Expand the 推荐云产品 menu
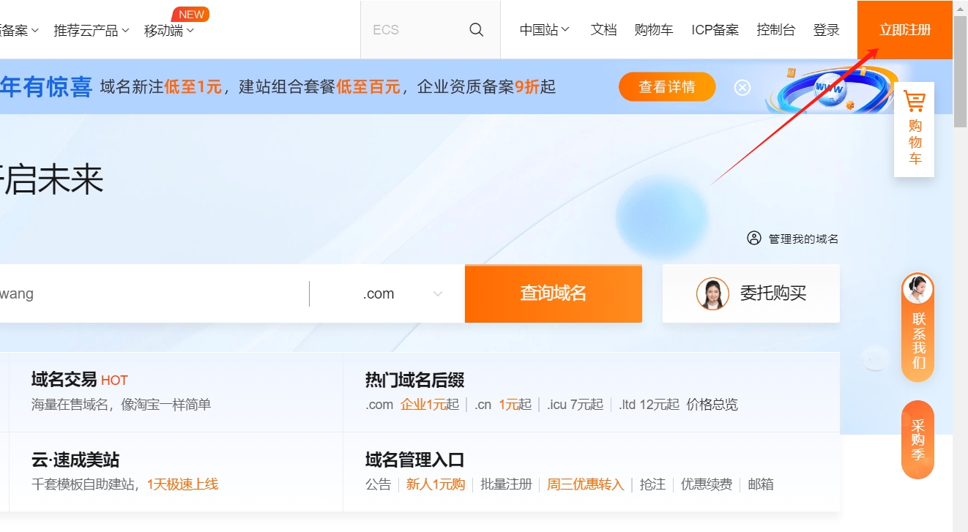 point(91,31)
